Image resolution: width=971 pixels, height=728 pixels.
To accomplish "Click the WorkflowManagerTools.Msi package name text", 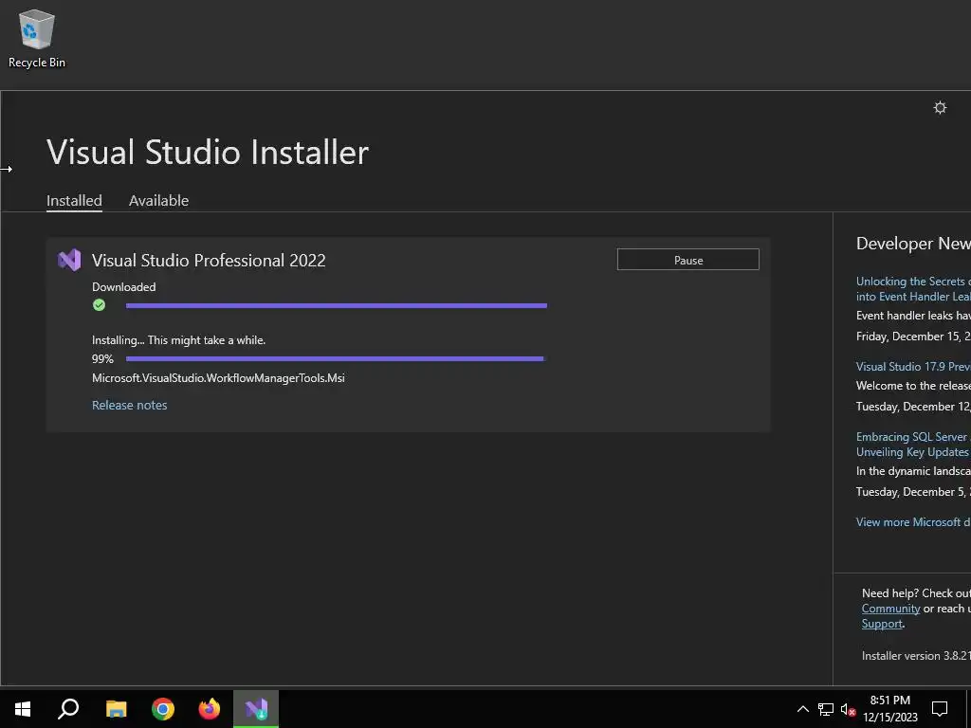I will click(x=218, y=377).
